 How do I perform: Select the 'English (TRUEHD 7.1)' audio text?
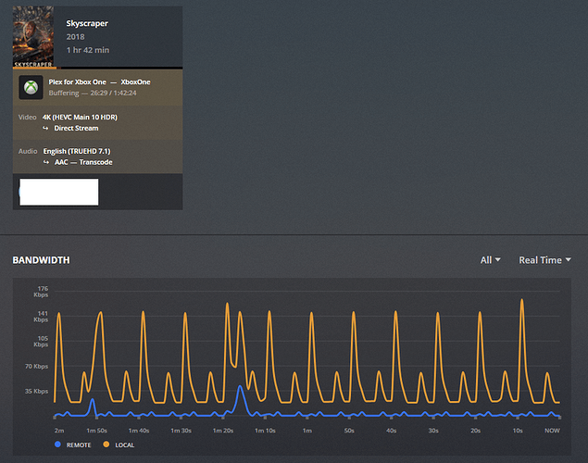[77, 151]
